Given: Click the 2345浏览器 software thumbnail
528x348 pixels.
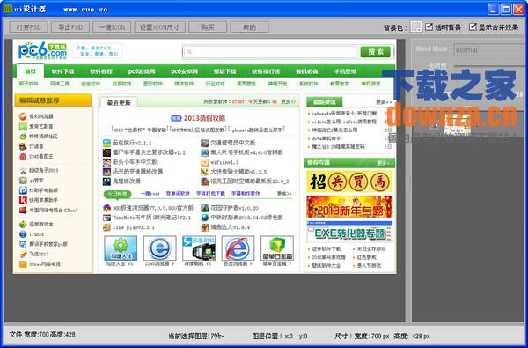Looking at the screenshot, I should [x=159, y=248].
